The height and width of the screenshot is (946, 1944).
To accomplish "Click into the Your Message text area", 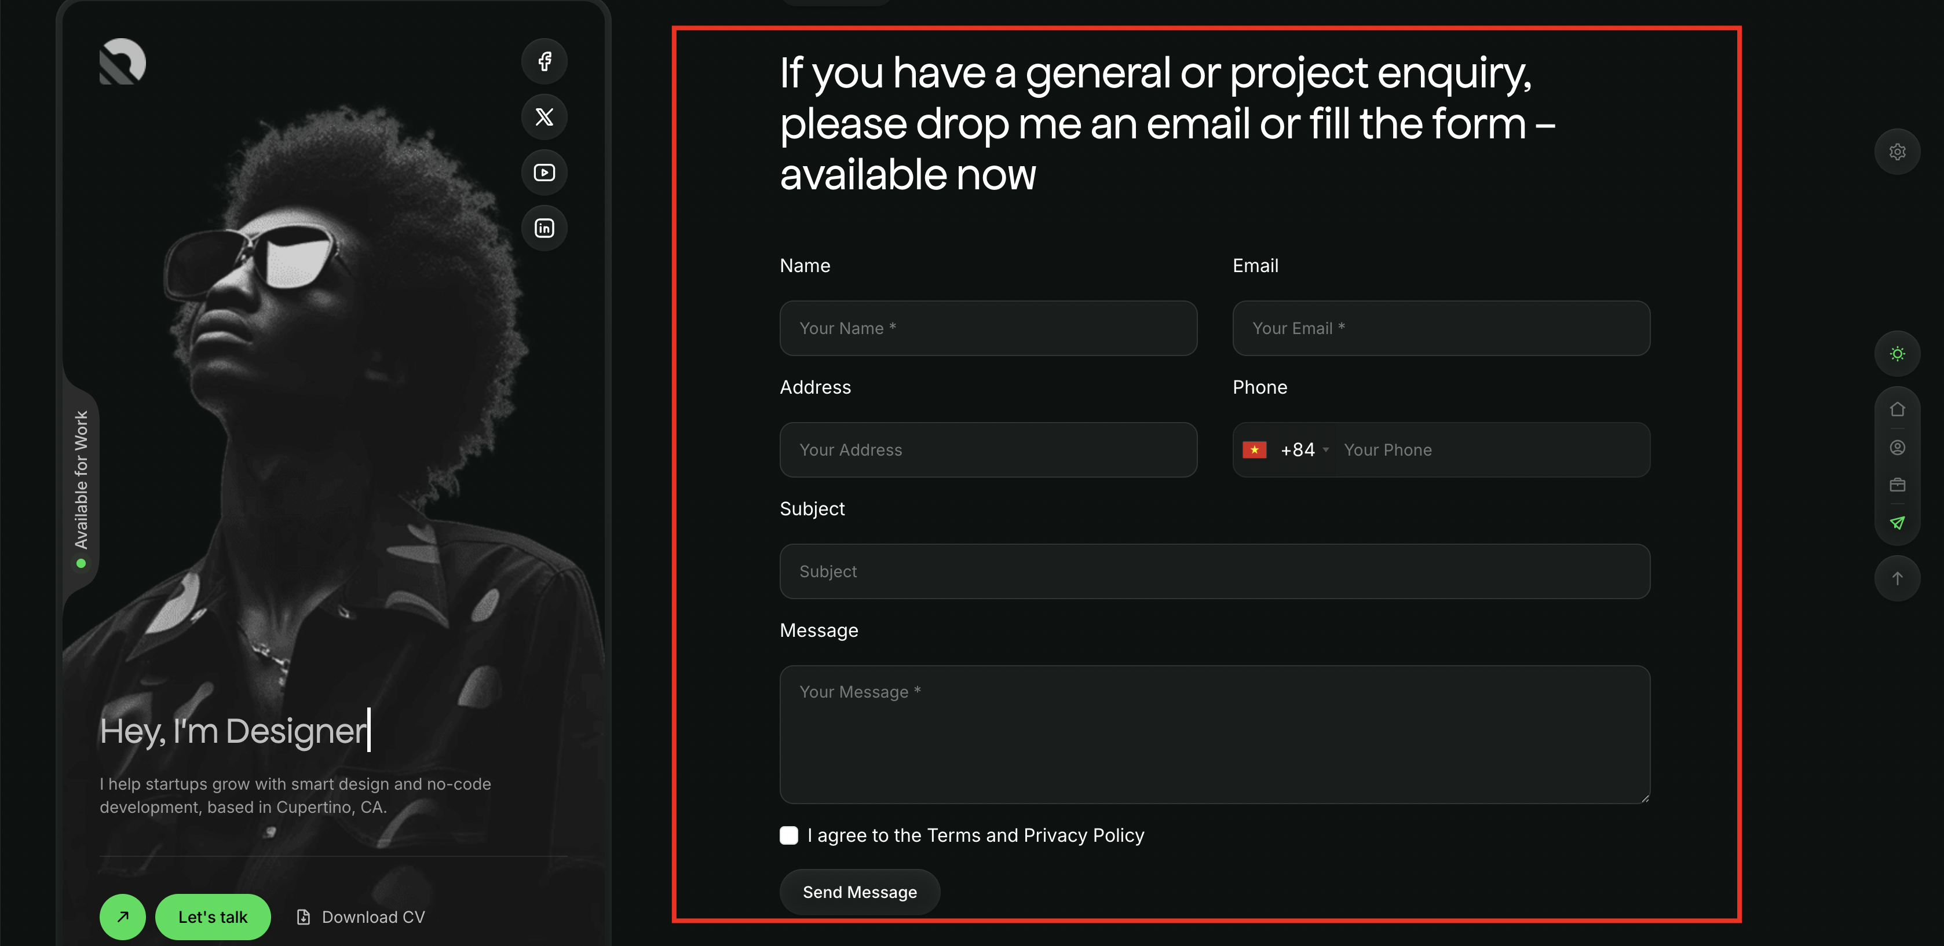I will tap(1214, 734).
